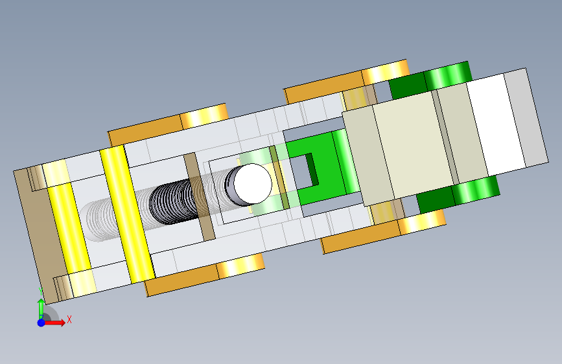The width and height of the screenshot is (562, 364).
Task: Click the blue Z axis dot of the triad
Action: [x=41, y=323]
